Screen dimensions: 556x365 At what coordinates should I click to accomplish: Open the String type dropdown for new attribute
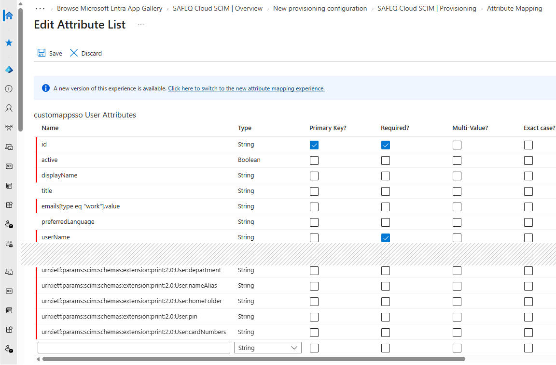point(268,348)
